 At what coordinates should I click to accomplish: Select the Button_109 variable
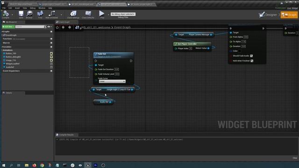[11, 54]
